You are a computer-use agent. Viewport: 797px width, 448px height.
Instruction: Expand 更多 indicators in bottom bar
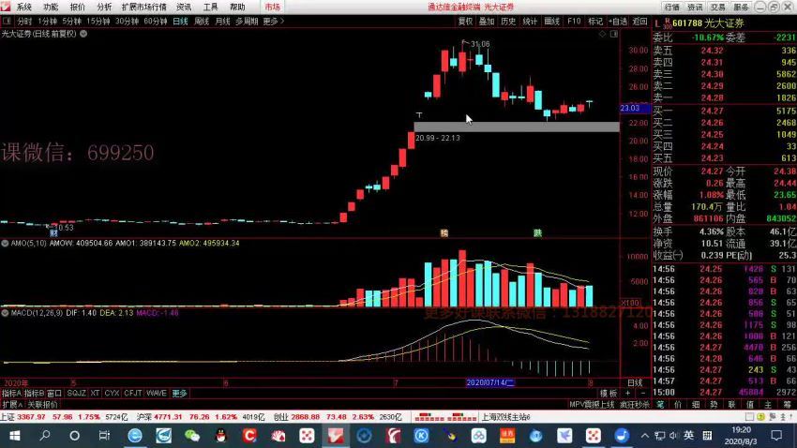point(179,393)
